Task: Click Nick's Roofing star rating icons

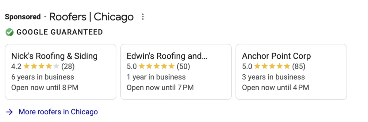Action: tap(41, 66)
